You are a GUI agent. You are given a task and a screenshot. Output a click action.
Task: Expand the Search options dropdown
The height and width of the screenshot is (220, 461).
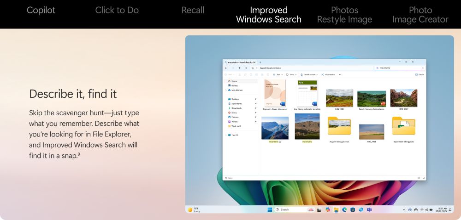tap(310, 74)
